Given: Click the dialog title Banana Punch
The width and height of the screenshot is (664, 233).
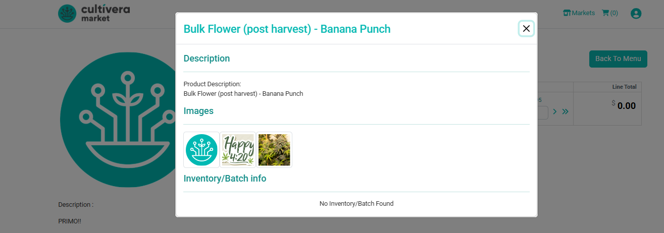Looking at the screenshot, I should (287, 29).
